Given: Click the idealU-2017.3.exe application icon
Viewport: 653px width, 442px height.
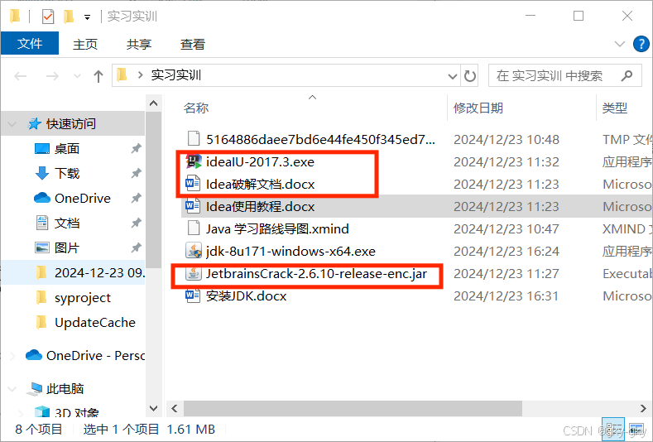Looking at the screenshot, I should [193, 161].
